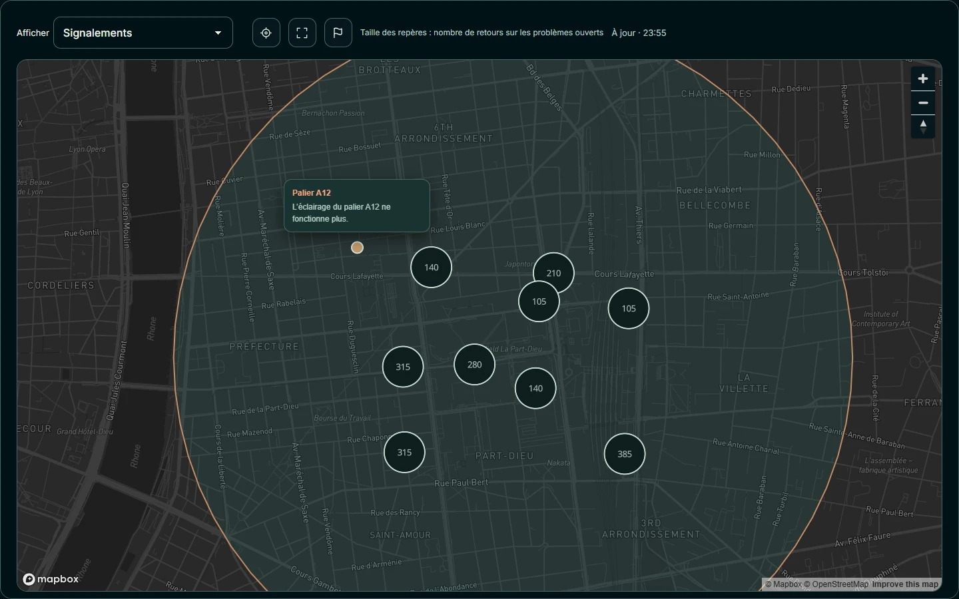Open the Afficher Signalements dropdown
Image resolution: width=959 pixels, height=599 pixels.
pyautogui.click(x=143, y=33)
